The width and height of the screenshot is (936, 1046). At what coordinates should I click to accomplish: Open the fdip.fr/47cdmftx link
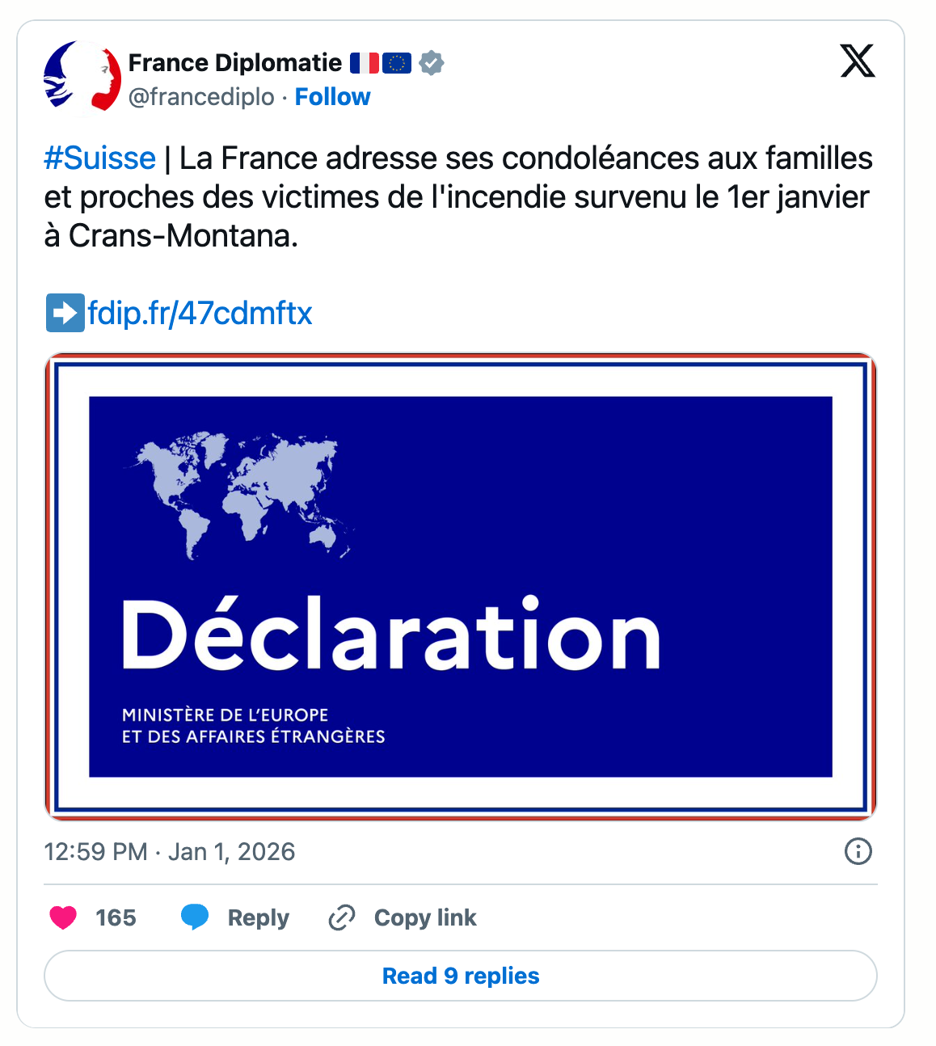coord(200,314)
